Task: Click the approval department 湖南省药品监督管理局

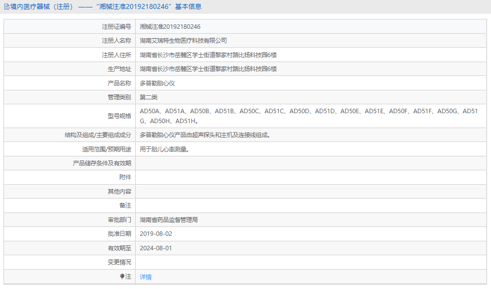Action: point(169,220)
